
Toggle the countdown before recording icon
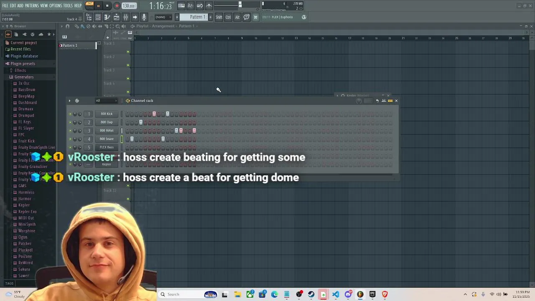click(190, 6)
